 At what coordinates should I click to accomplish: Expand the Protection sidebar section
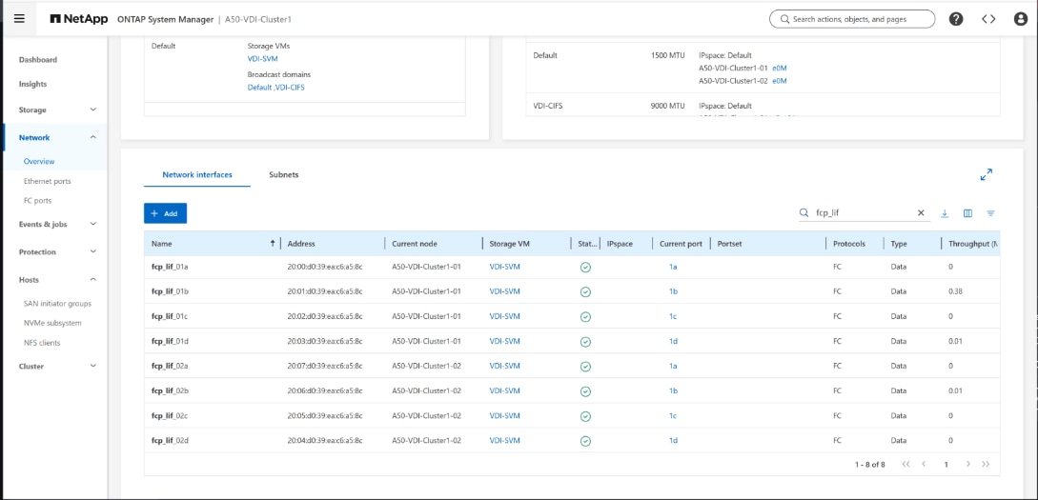coord(93,252)
